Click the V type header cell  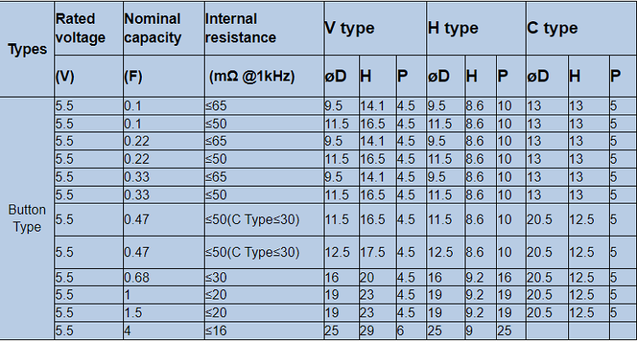point(375,29)
